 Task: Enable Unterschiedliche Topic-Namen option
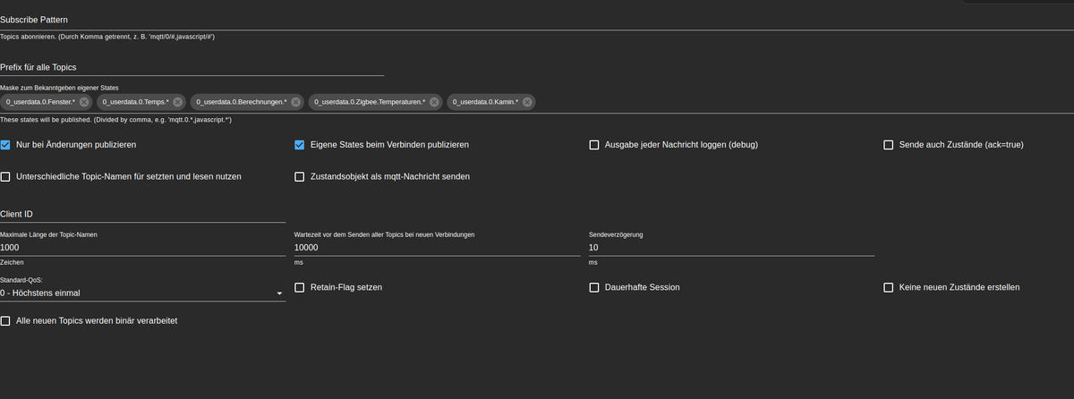point(5,176)
